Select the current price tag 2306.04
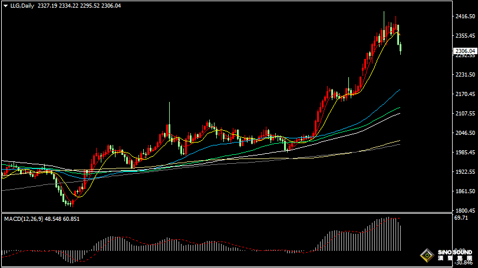 [x=464, y=52]
